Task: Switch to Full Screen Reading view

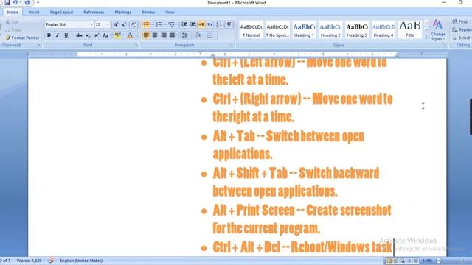Action: [395, 261]
